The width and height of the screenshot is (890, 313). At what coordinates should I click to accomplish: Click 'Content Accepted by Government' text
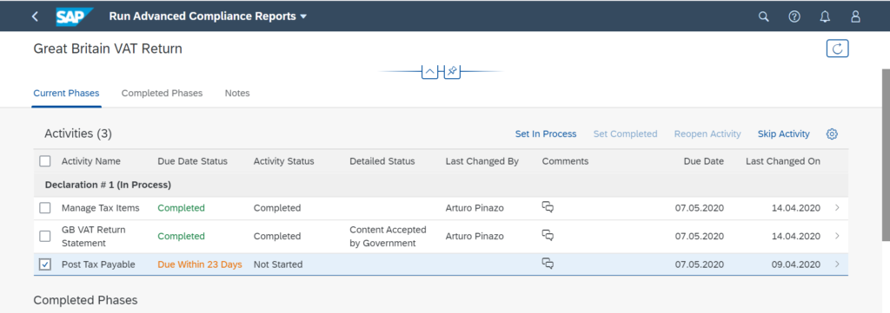pyautogui.click(x=388, y=237)
